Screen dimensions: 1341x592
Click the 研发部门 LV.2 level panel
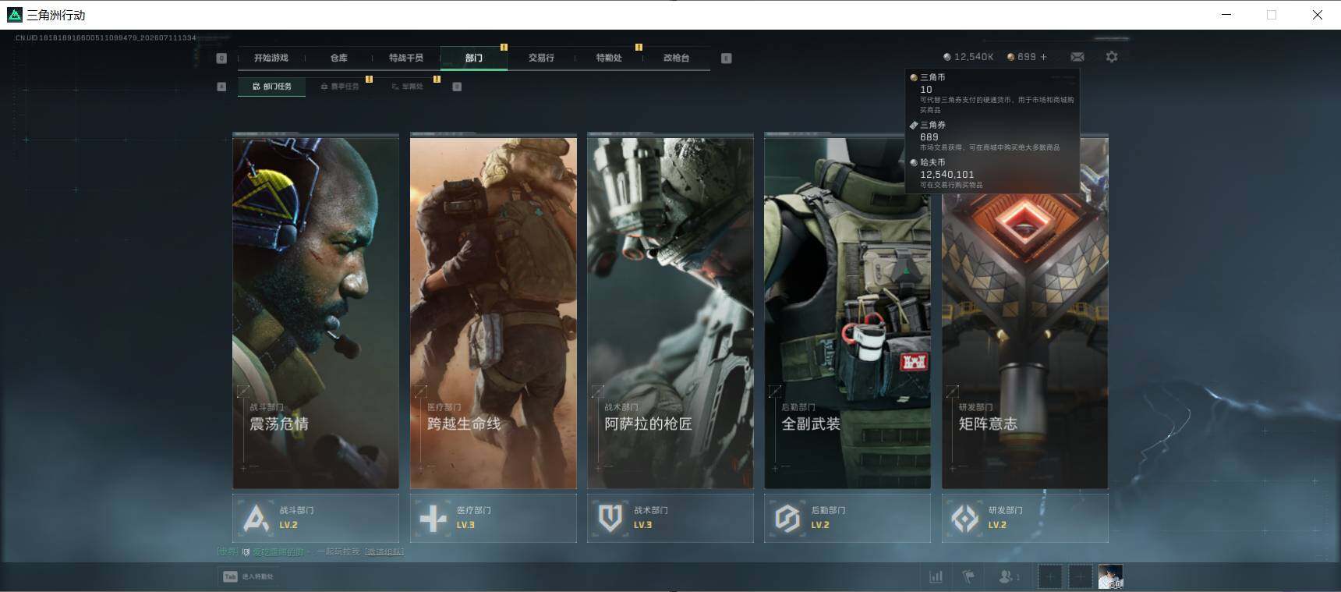point(1025,518)
